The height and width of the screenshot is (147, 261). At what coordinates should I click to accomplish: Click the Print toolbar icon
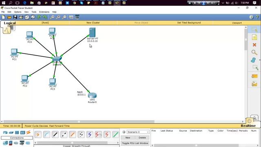[21, 17]
